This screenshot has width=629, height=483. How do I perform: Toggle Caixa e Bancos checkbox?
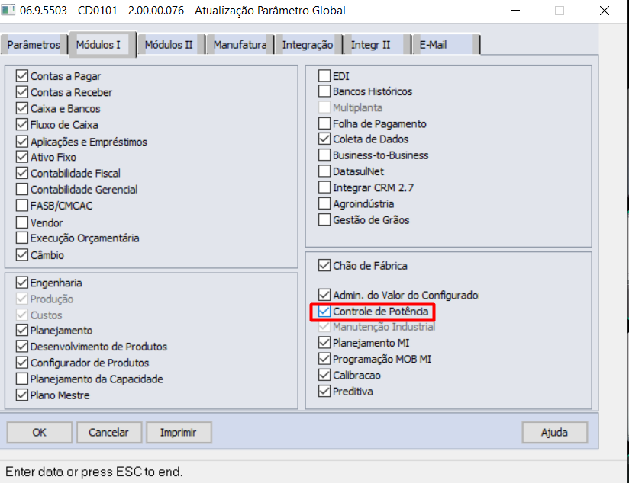[22, 108]
